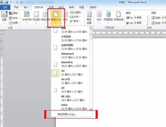The width and height of the screenshot is (166, 127).
Task: Click spacing before (段前) field
Action: coord(164,18)
